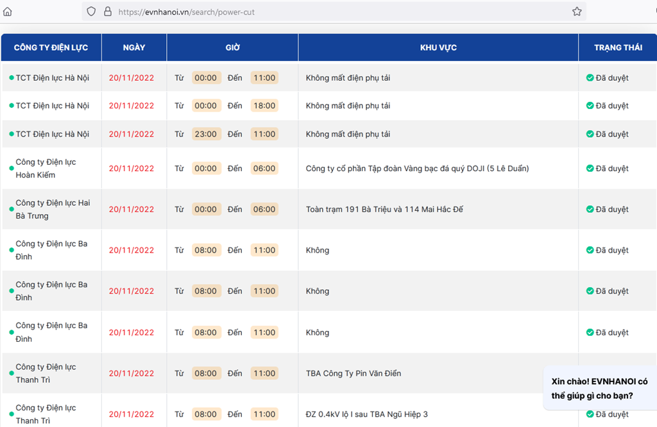Click the 18:00 end time badge
657x427 pixels.
click(x=264, y=106)
